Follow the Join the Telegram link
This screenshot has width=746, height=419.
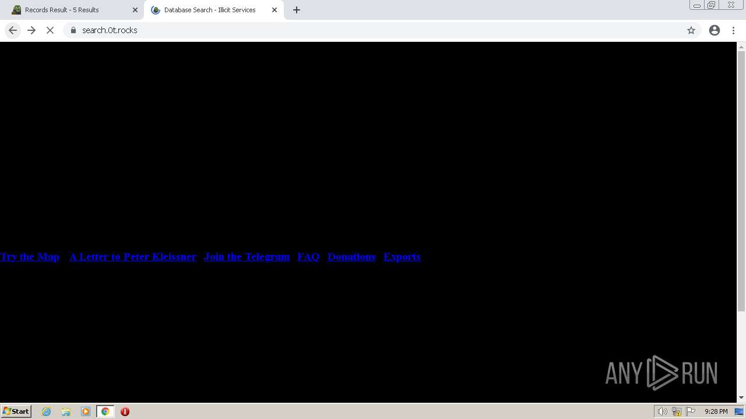click(247, 257)
